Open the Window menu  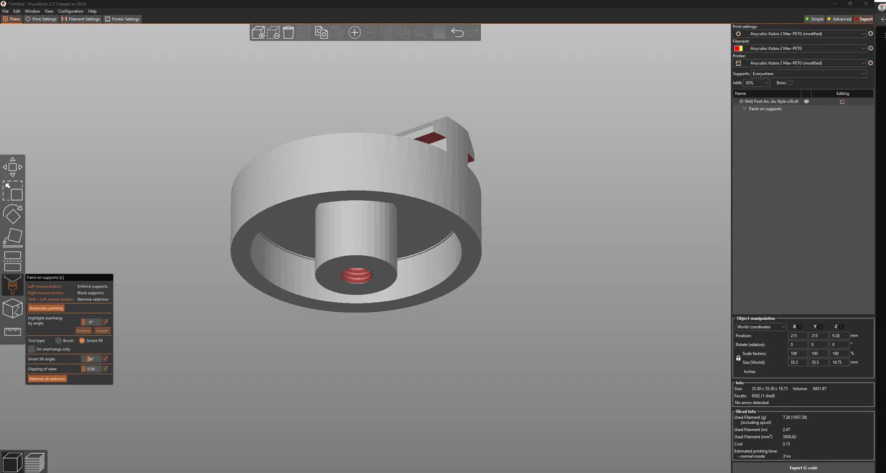click(32, 11)
